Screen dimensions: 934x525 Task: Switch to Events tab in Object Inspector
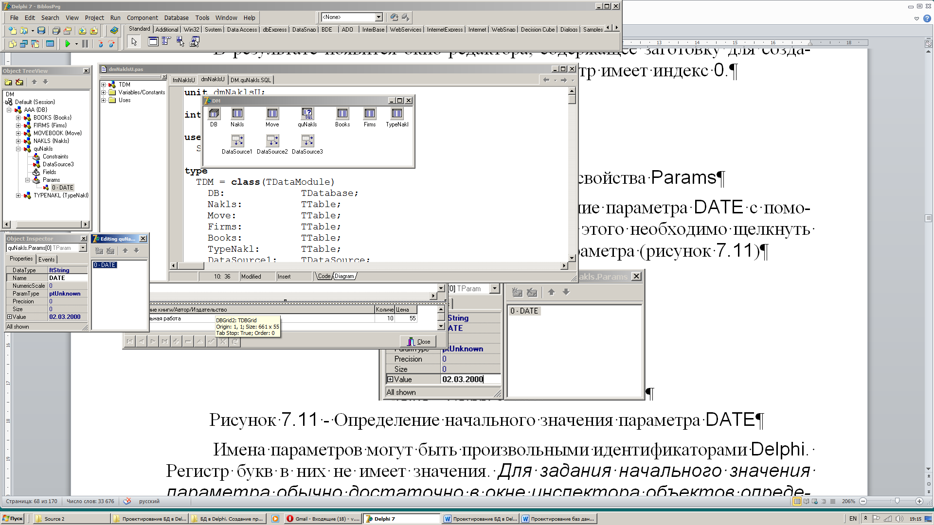[x=46, y=260]
